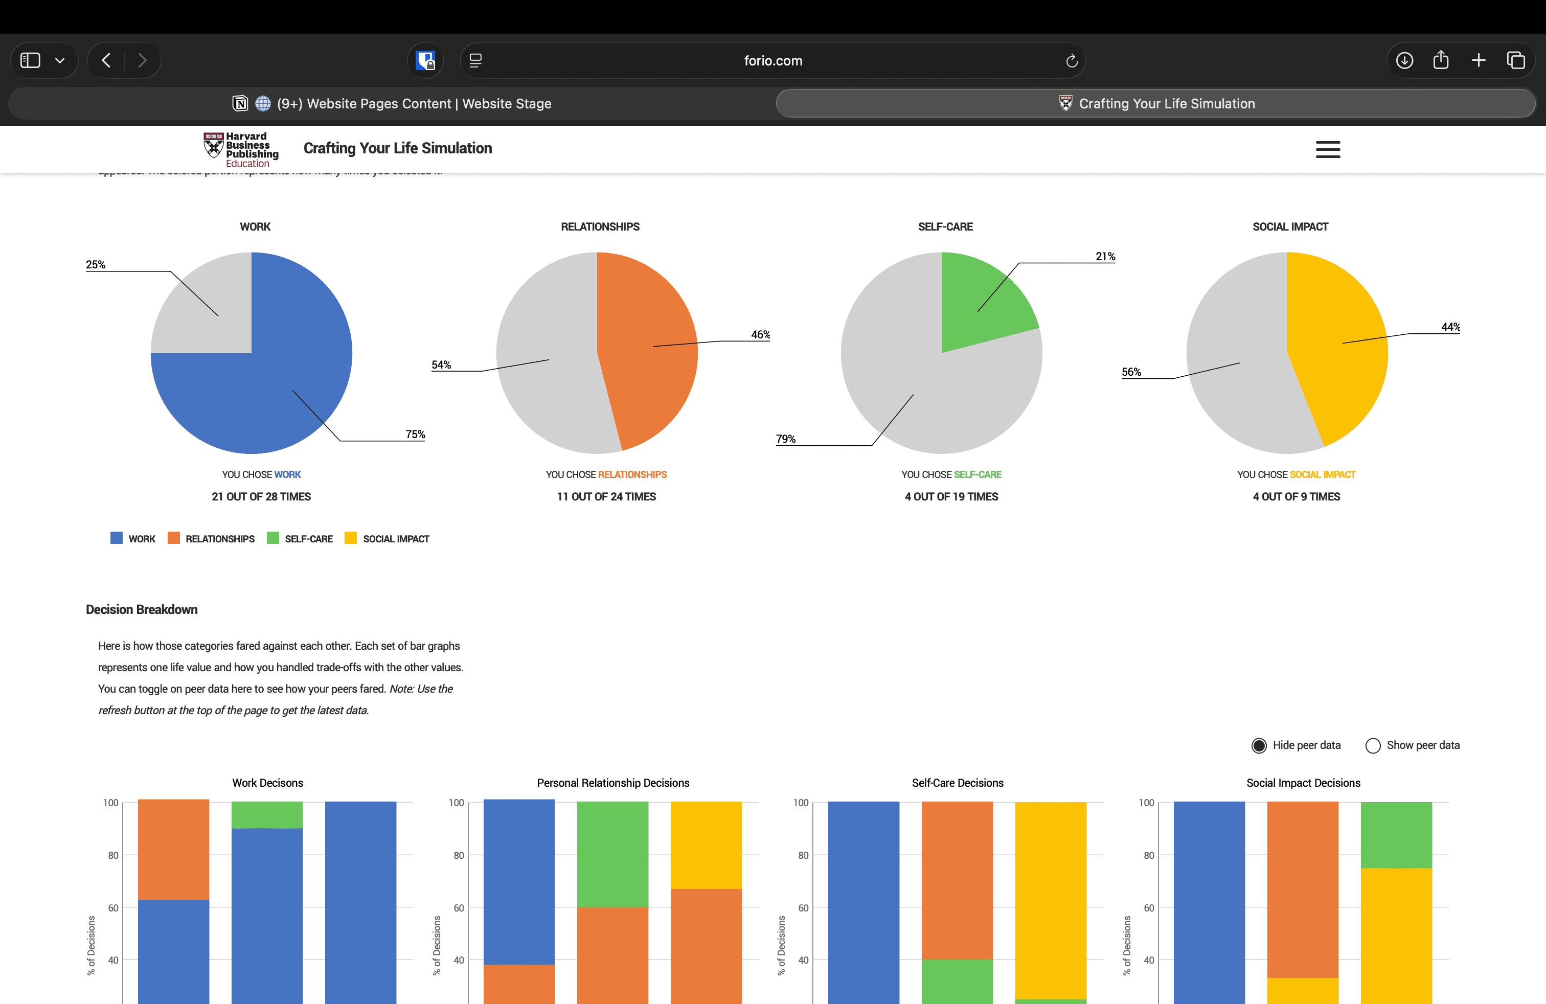Click the reader page menu icon
This screenshot has height=1004, width=1546.
(x=475, y=60)
